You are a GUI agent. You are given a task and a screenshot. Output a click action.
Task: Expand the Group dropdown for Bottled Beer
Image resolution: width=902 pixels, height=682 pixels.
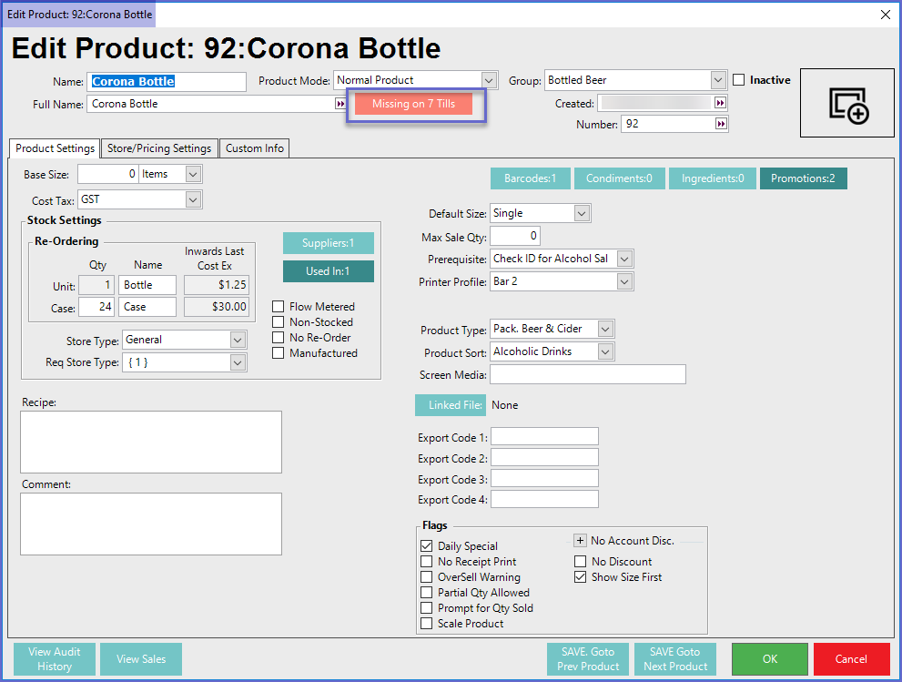click(718, 80)
